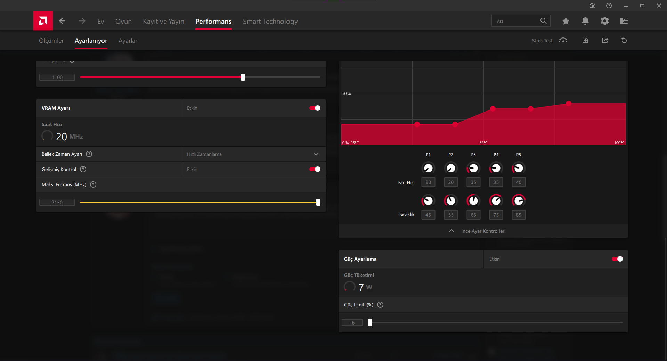
Task: Click the AMD logo home icon
Action: coord(43,21)
